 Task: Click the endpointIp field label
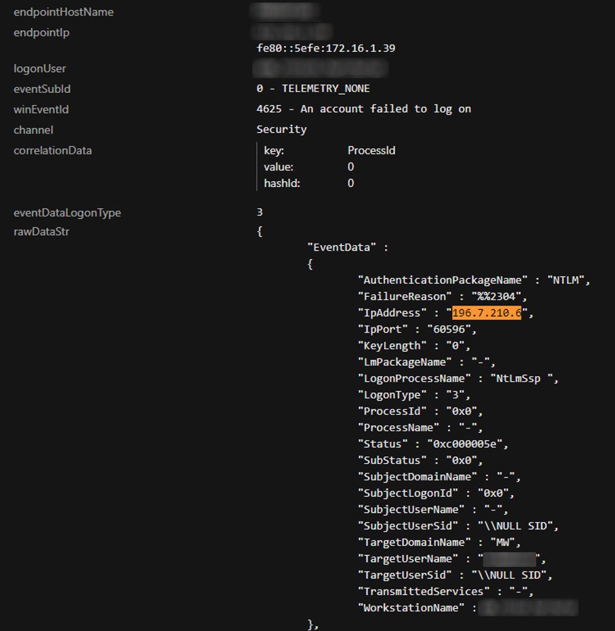point(42,33)
